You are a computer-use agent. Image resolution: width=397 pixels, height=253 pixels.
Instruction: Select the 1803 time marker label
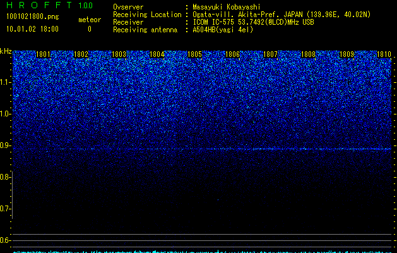click(119, 54)
